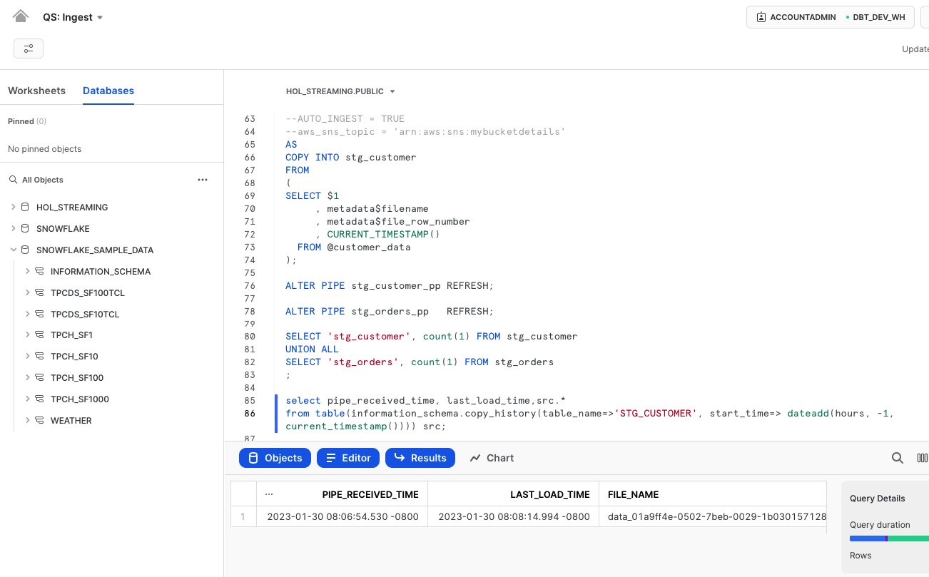Open the Chart view
The height and width of the screenshot is (577, 929).
pos(492,458)
